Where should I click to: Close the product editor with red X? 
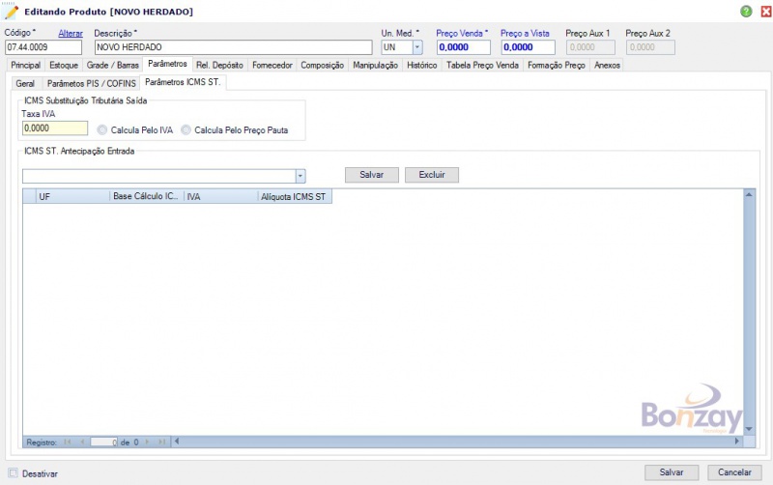pos(762,12)
